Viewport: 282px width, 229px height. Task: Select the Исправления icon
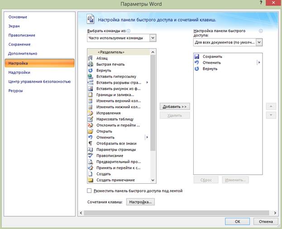pos(90,113)
